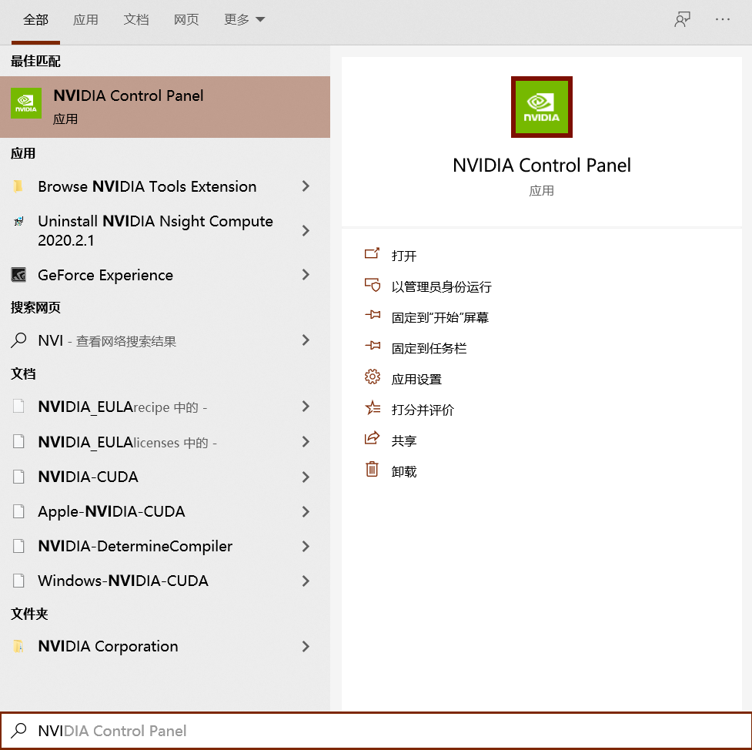This screenshot has height=750, width=752.
Task: Expand Uninstall NVIDIA Nsight Compute arrow
Action: coord(306,231)
